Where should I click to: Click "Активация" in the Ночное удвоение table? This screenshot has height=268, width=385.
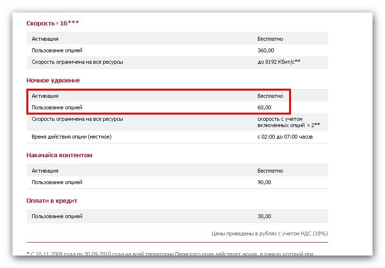coord(45,96)
